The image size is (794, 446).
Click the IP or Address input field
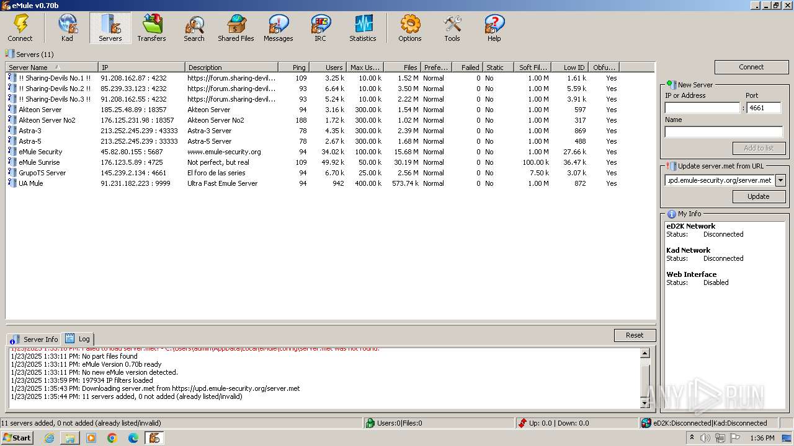point(702,108)
